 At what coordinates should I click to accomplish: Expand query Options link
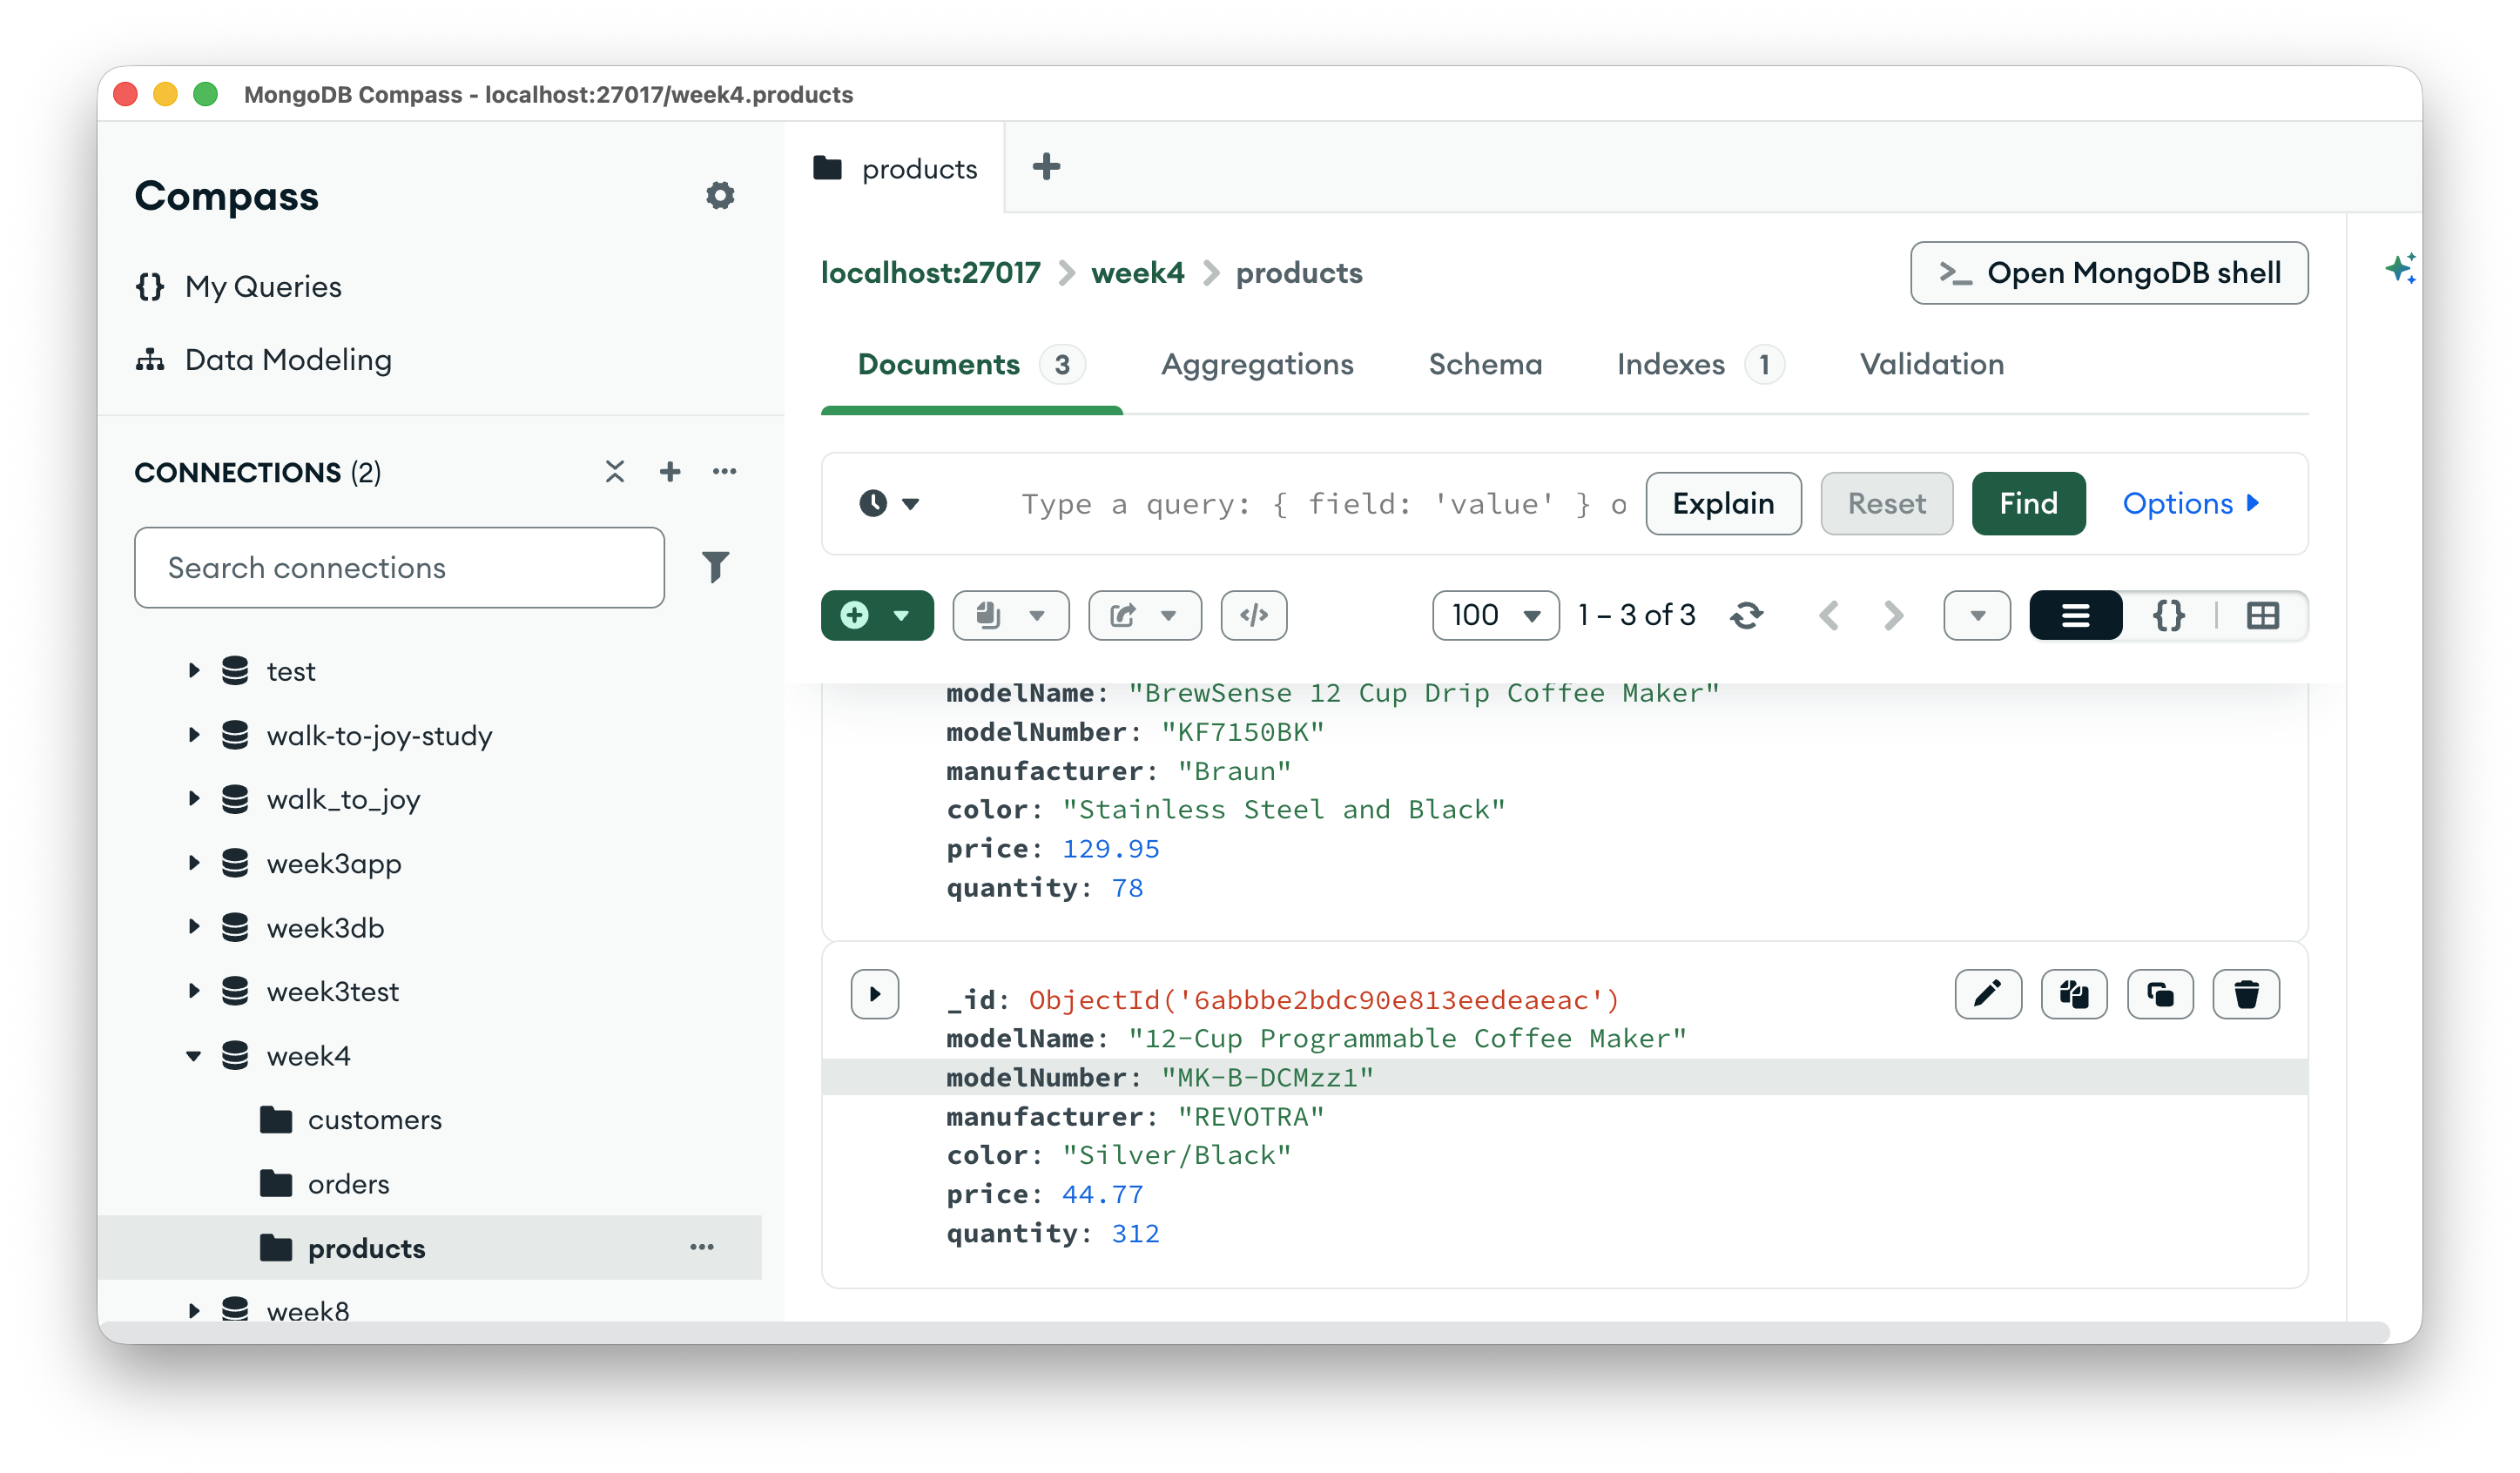coord(2190,503)
